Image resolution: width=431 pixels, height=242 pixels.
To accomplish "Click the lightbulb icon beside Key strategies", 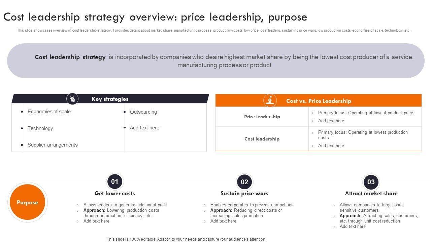I will (72, 99).
